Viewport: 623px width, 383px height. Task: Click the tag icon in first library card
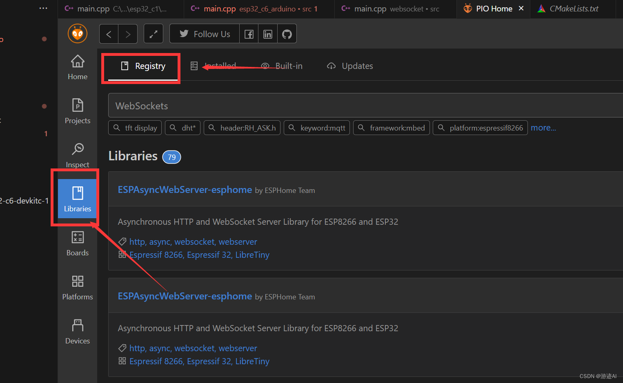(122, 242)
